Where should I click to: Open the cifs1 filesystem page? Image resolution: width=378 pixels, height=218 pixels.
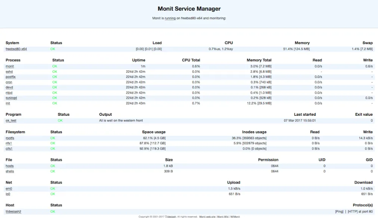click(9, 148)
